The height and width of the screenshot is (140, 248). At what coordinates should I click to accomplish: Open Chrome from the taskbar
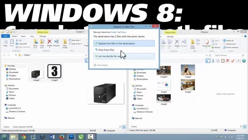pyautogui.click(x=23, y=137)
